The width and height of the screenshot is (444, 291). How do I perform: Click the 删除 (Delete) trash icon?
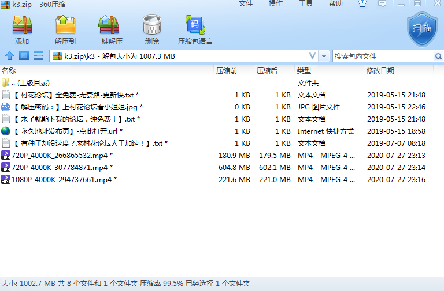pyautogui.click(x=152, y=30)
